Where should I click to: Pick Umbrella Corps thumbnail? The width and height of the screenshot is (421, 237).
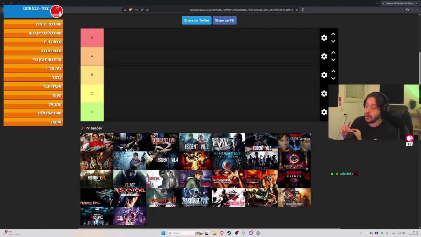(x=294, y=197)
